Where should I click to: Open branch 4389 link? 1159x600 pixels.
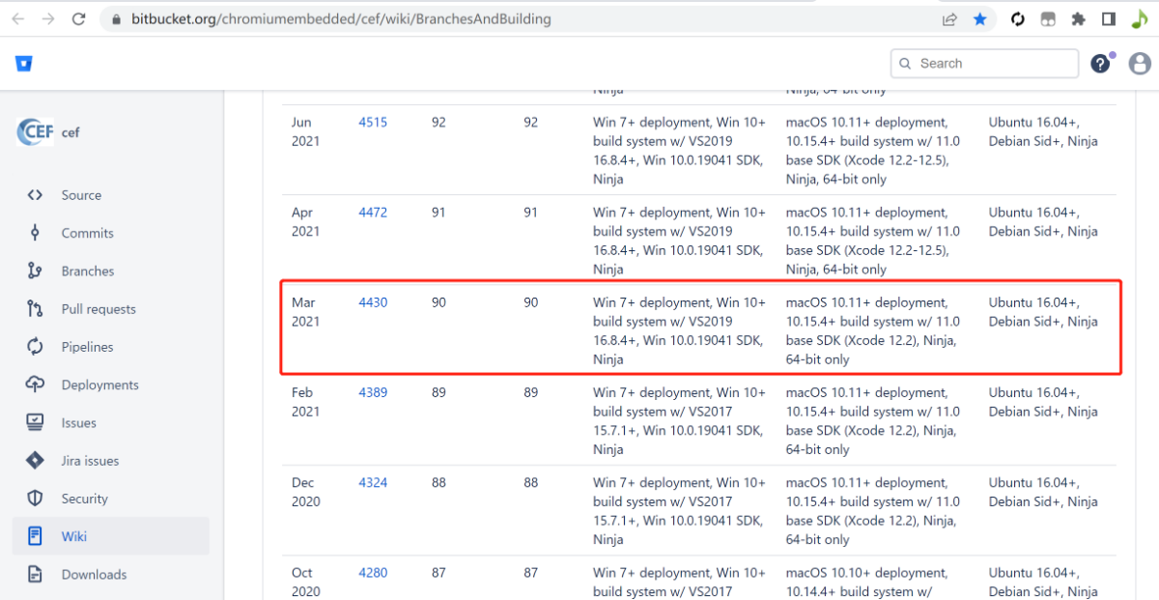373,392
